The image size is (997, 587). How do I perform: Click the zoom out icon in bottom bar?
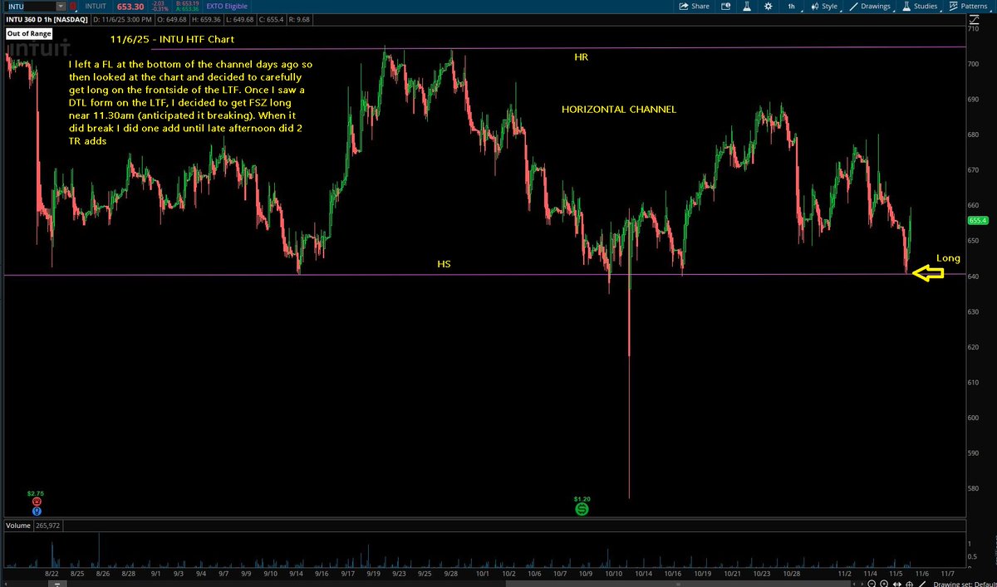[x=872, y=583]
